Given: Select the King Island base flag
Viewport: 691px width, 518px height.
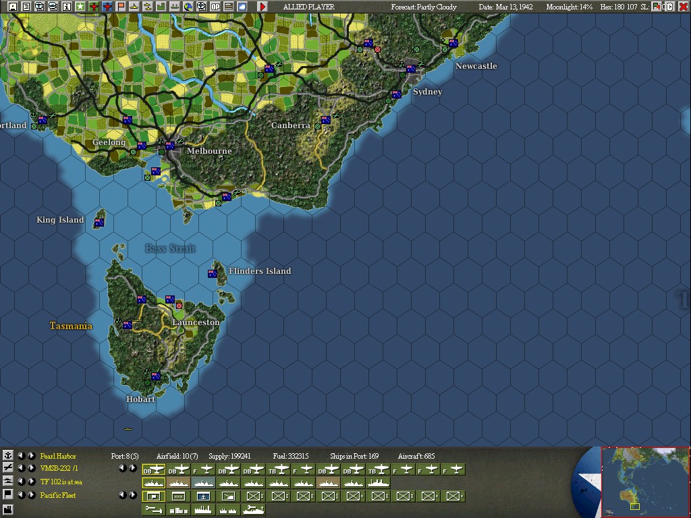Looking at the screenshot, I should (99, 223).
